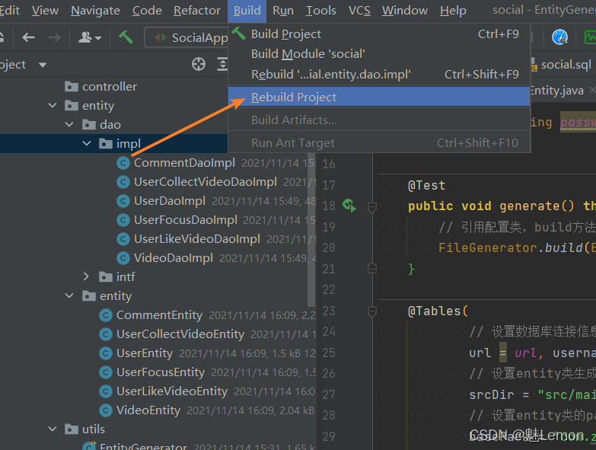Click the expand all icon in Project panel

[x=220, y=64]
